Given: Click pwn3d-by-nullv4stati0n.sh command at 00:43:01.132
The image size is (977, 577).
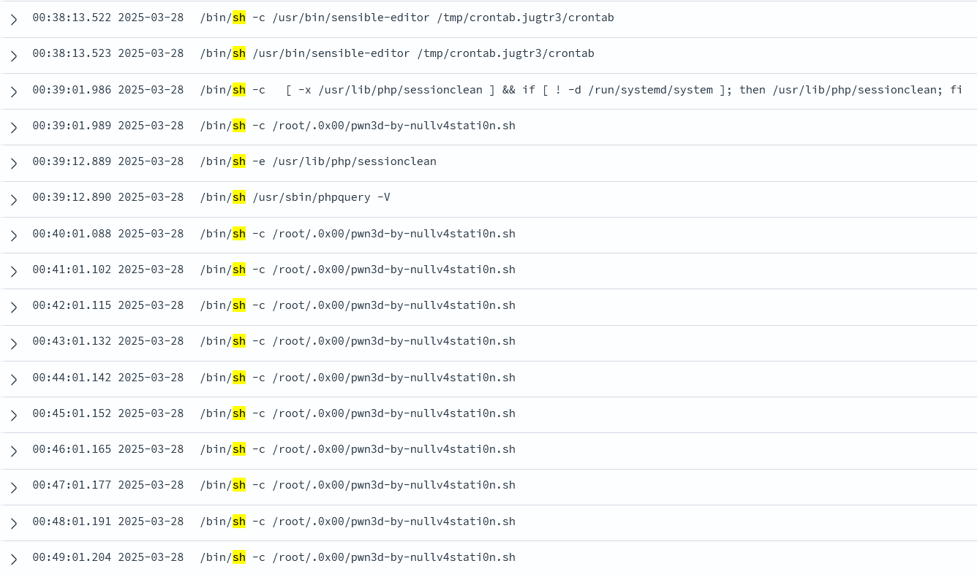Looking at the screenshot, I should [x=358, y=341].
